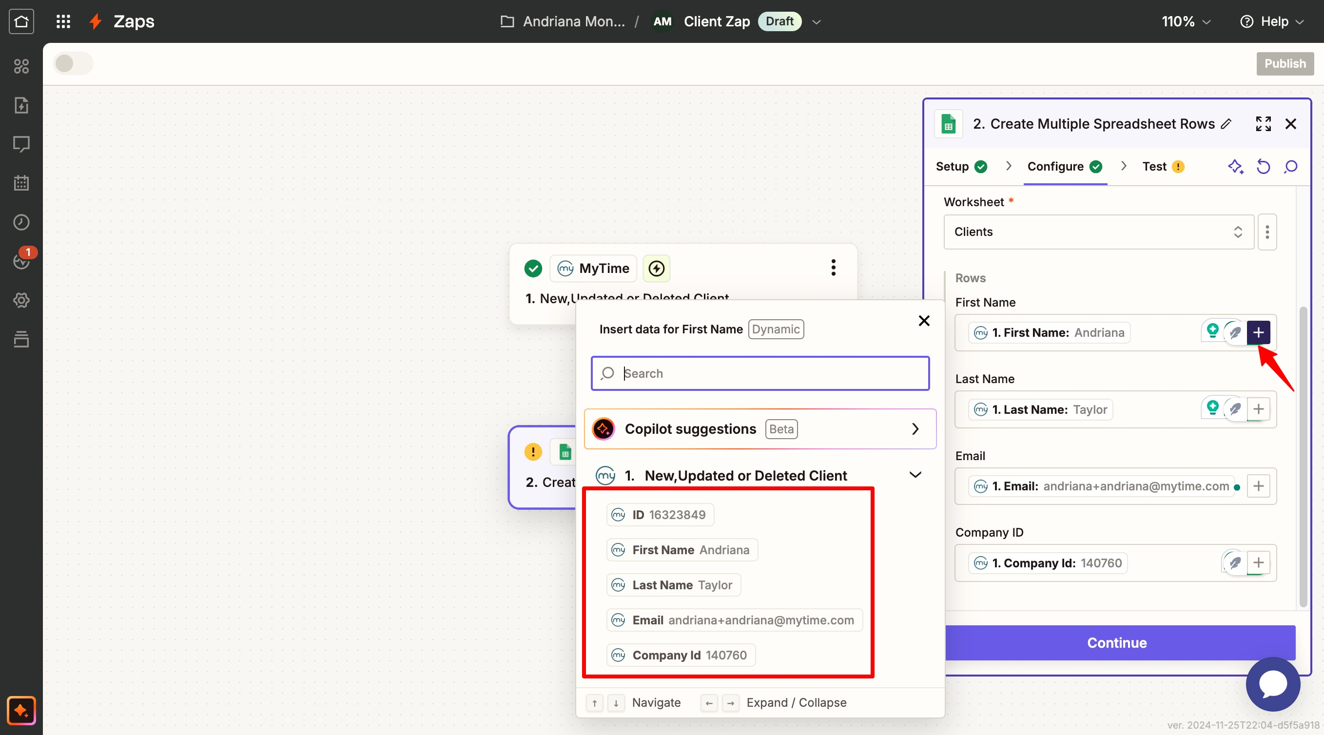Open the AI copilot sparkle icon in panel
The width and height of the screenshot is (1324, 735).
[x=1236, y=167]
